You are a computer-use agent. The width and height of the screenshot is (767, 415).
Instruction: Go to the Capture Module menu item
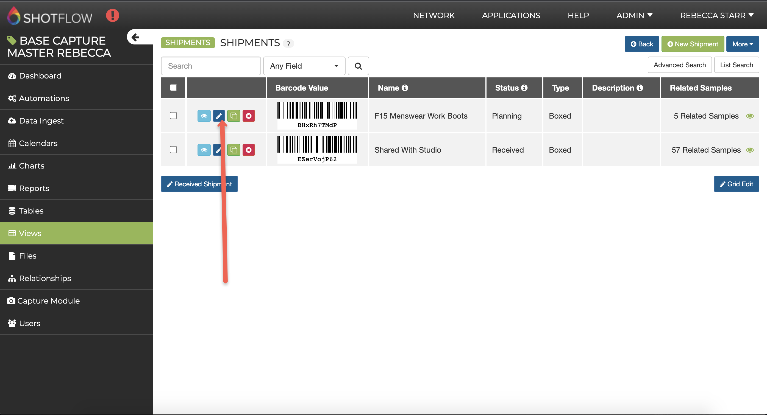pos(48,301)
